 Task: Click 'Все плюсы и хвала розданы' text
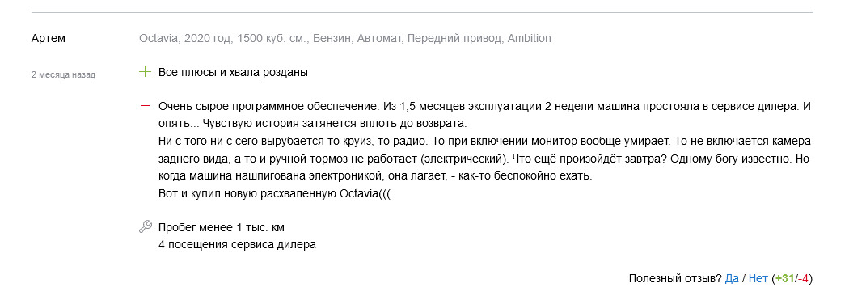coord(234,72)
